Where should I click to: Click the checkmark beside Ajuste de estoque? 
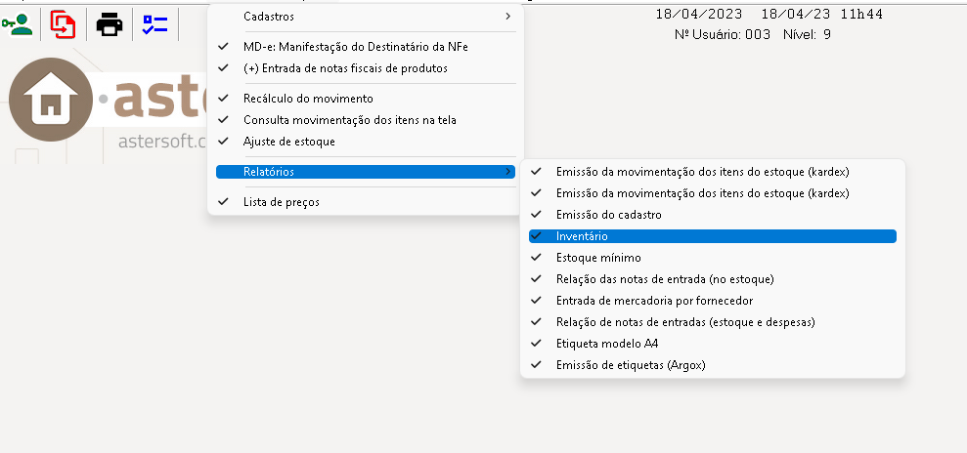[x=223, y=141]
